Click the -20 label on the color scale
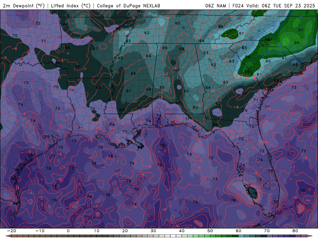 11,231
